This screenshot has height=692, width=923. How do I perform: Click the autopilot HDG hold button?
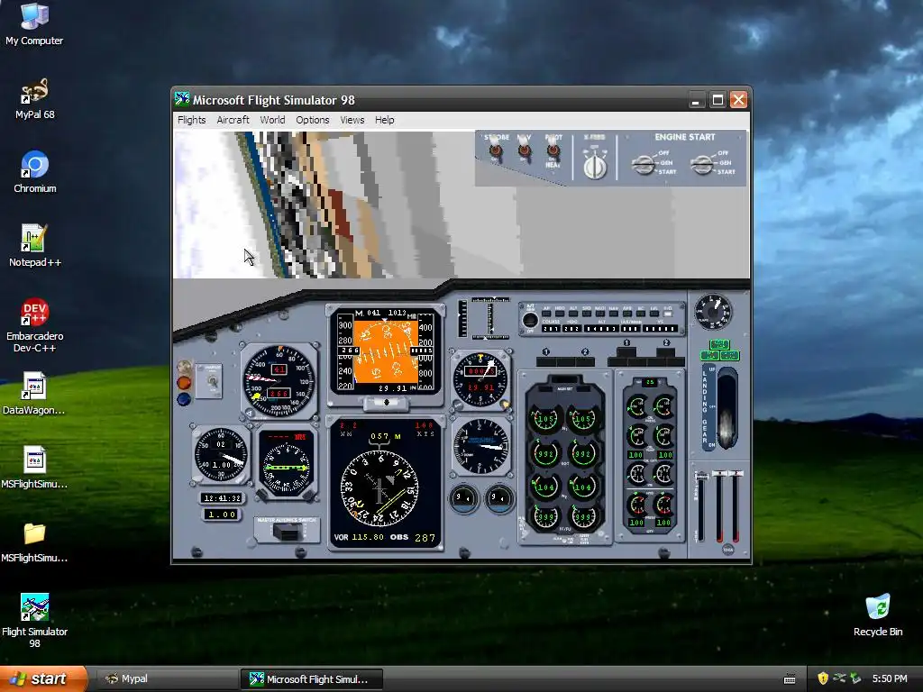(x=560, y=314)
